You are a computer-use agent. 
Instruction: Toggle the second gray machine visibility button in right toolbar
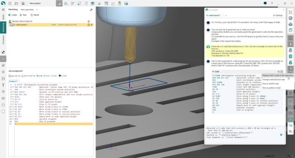click(x=290, y=44)
